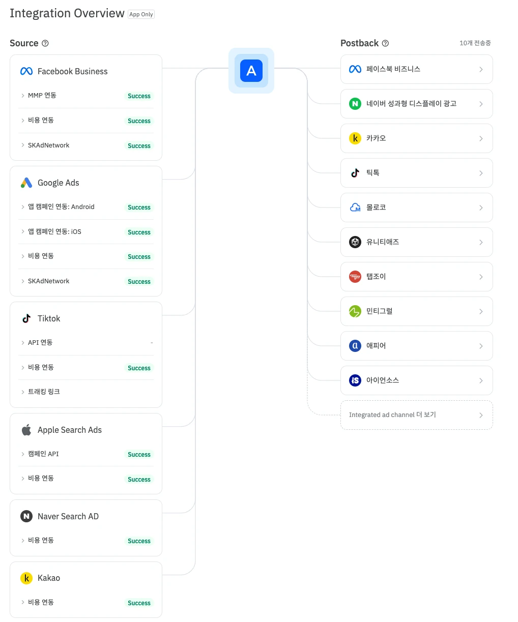Open the 네이버 성과형 디스플레이 광고 postback arrow
This screenshot has width=518, height=622.
point(481,104)
